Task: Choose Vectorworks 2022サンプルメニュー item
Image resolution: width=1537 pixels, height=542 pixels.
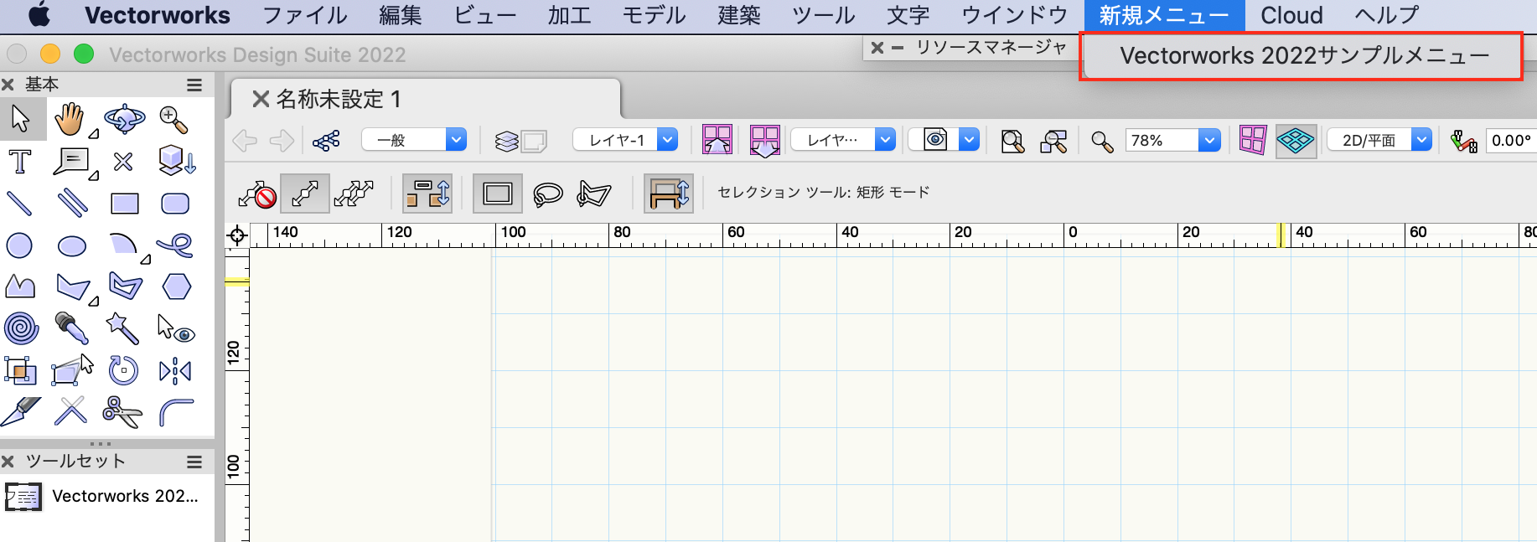Action: click(1303, 56)
